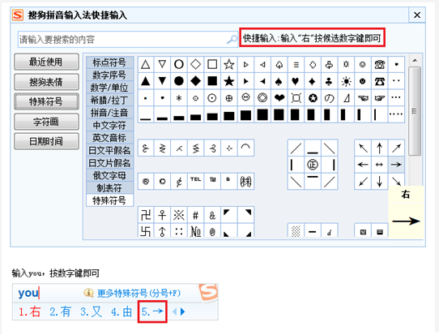
Task: Choose candidate 5.→ in IME bar
Action: [x=152, y=311]
